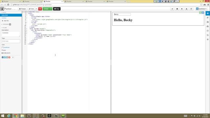The height and width of the screenshot is (118, 210).
Task: Close the active Plunker browser tab
Action: click(x=62, y=1)
